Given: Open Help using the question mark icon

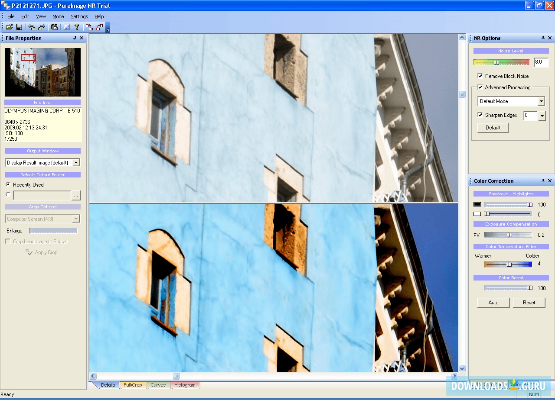Looking at the screenshot, I should click(76, 27).
